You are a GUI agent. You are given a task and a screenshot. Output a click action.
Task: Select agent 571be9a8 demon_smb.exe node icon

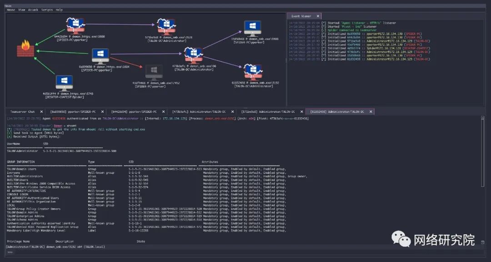(x=166, y=27)
